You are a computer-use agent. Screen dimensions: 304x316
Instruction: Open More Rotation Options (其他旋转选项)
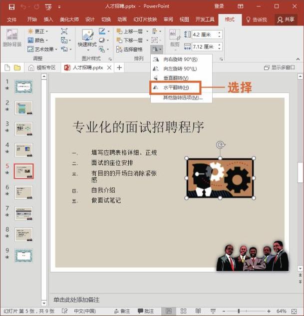click(183, 97)
